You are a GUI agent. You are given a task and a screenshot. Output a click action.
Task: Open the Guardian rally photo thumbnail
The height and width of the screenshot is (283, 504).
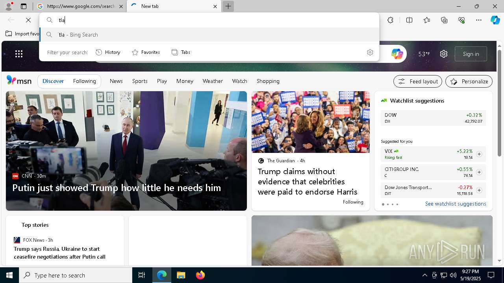pos(311,122)
